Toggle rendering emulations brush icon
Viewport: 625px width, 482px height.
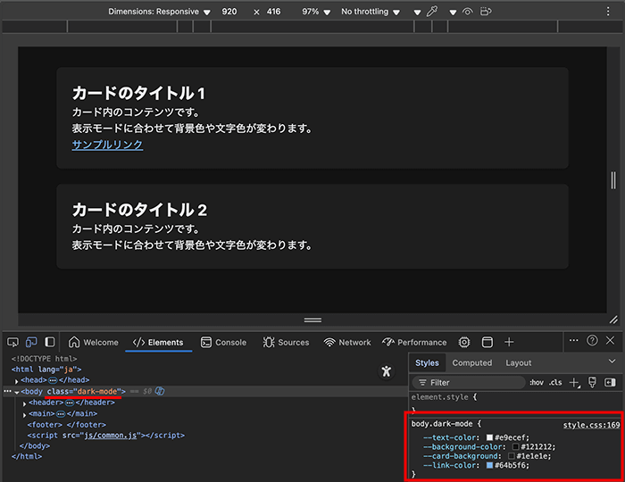click(592, 382)
